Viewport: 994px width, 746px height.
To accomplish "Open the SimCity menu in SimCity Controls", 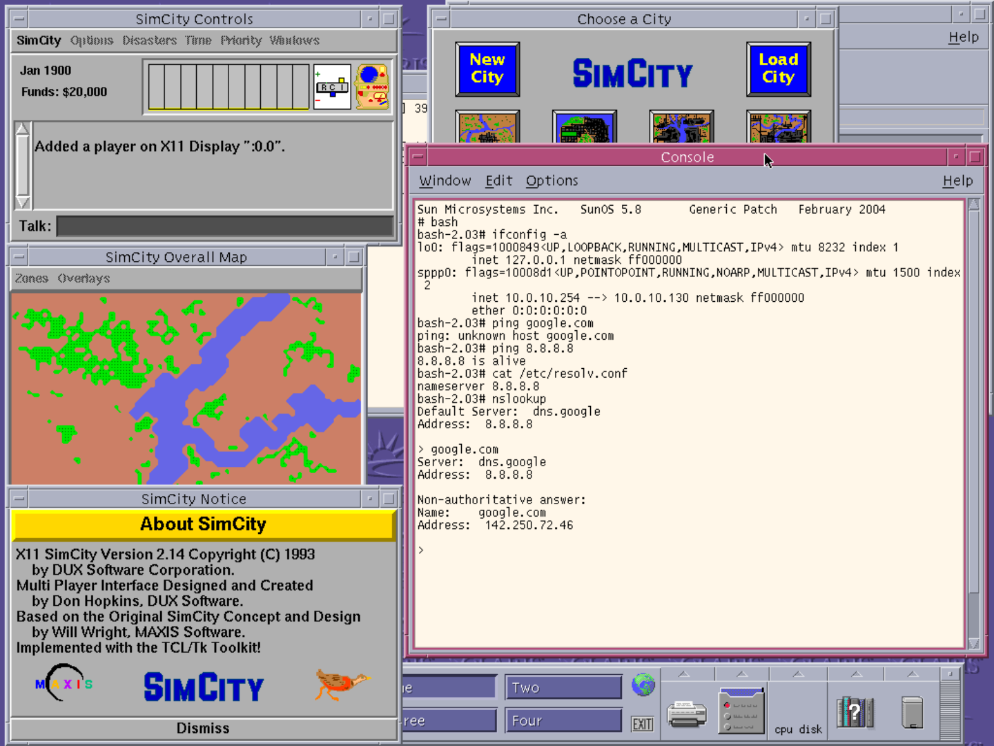I will (x=39, y=40).
